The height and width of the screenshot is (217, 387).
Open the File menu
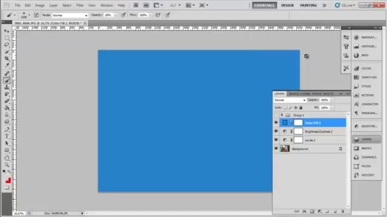(18, 5)
